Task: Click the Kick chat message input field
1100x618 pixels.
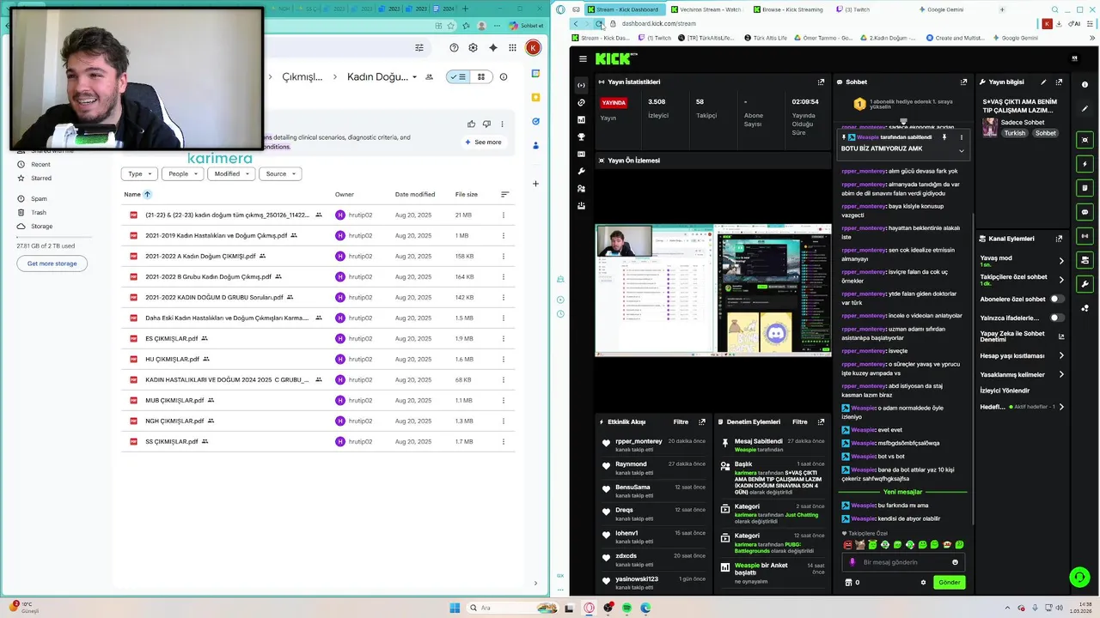Action: 902,562
